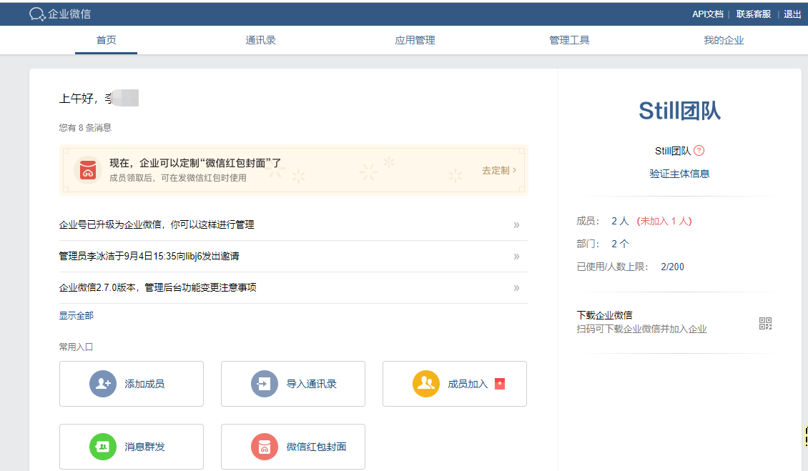This screenshot has width=808, height=471.
Task: Click the 下载企业微信 heading
Action: click(604, 315)
